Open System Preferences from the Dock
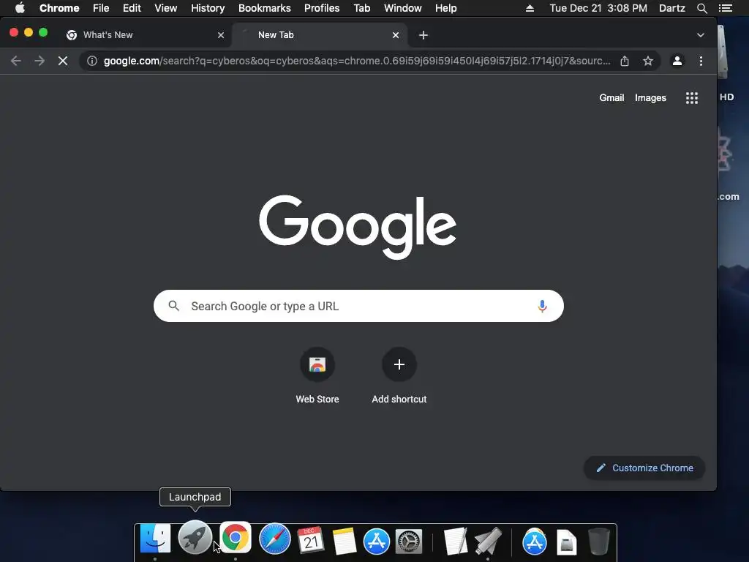749x562 pixels. (x=409, y=542)
